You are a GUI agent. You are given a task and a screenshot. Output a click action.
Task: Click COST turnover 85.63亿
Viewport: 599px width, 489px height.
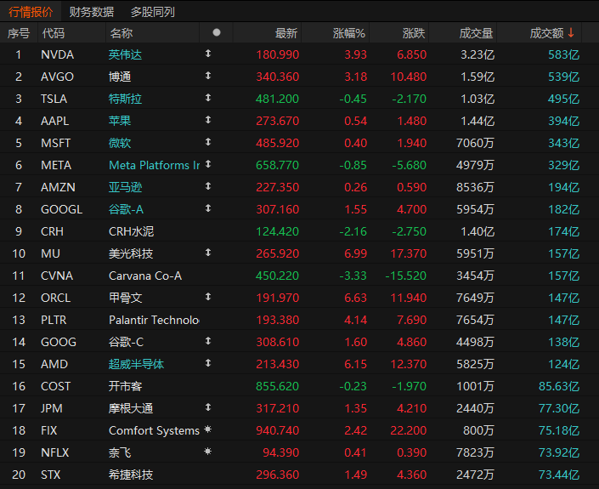[559, 387]
